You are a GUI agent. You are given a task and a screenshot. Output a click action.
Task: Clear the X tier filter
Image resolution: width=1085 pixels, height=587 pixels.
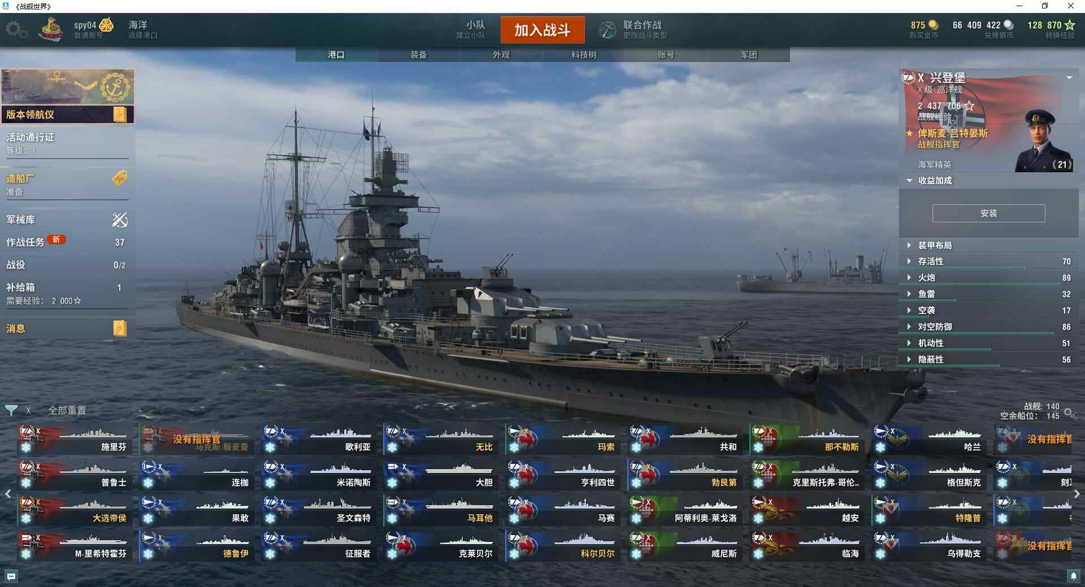[x=28, y=410]
